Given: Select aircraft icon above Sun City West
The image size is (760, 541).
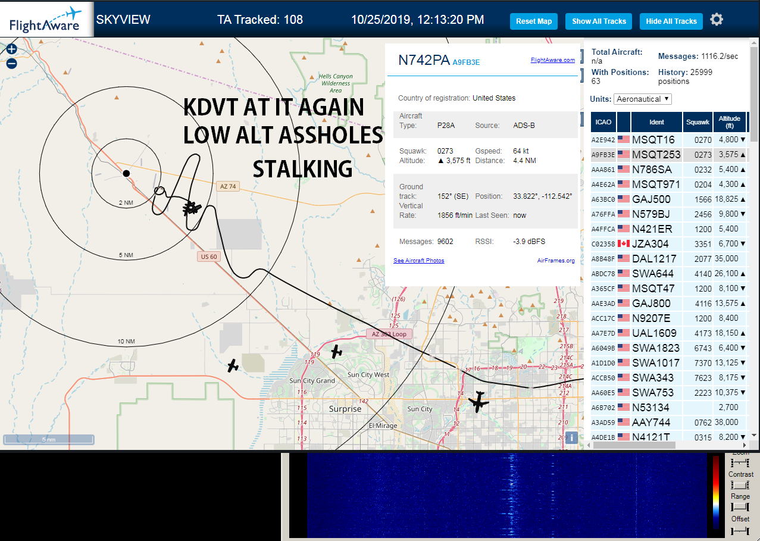Looking at the screenshot, I should (x=337, y=351).
